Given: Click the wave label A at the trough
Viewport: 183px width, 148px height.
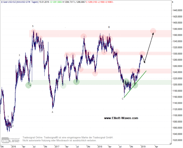Looking at the screenshot, I should click(x=53, y=112).
